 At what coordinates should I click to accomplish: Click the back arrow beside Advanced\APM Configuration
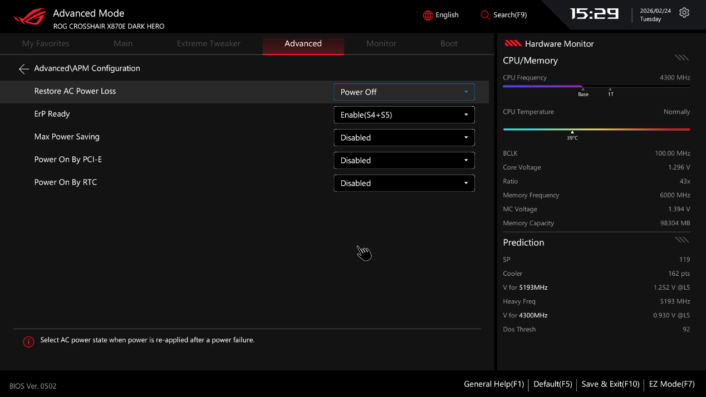23,69
